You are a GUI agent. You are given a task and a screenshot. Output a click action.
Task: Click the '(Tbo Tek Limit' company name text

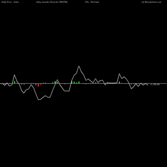(92, 2)
